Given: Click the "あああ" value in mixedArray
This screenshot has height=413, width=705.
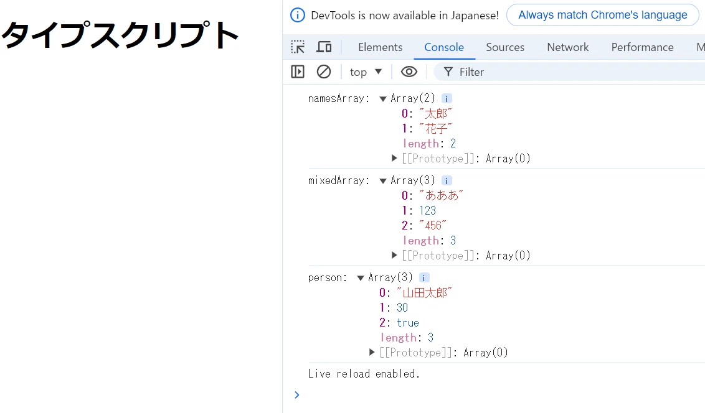Looking at the screenshot, I should pyautogui.click(x=441, y=195).
